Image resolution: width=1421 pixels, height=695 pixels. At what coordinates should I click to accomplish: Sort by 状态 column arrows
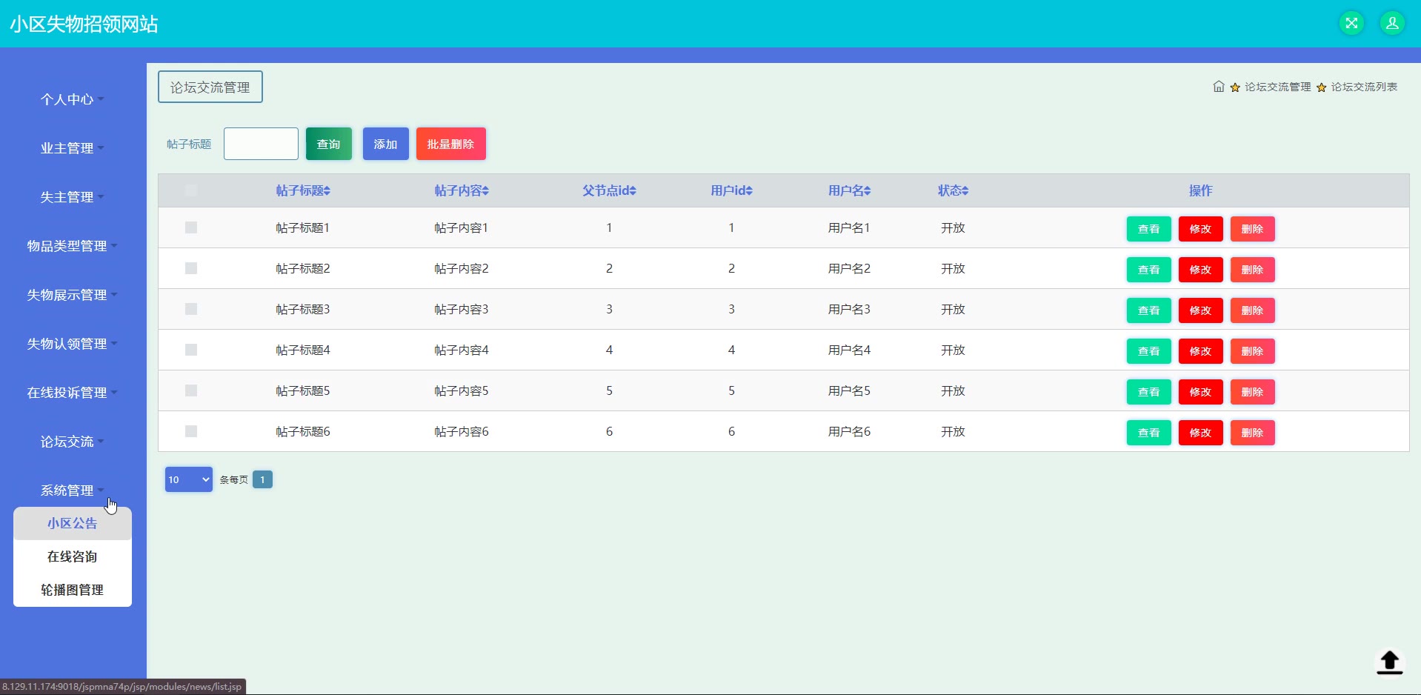tap(965, 191)
